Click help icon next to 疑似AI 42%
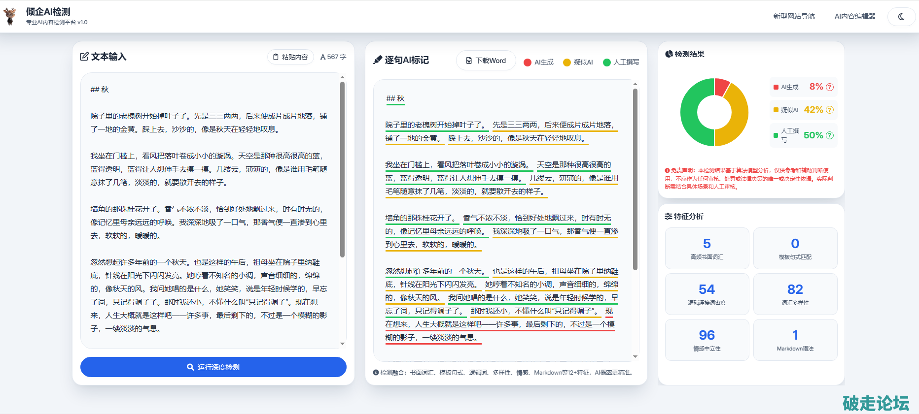 click(830, 110)
